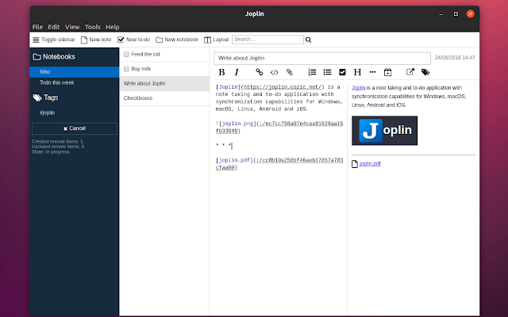Check the Feed the cat to-do
This screenshot has height=317, width=508.
point(126,54)
